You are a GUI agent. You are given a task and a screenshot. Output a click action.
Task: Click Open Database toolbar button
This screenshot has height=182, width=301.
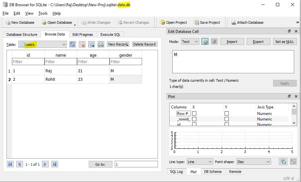click(57, 22)
